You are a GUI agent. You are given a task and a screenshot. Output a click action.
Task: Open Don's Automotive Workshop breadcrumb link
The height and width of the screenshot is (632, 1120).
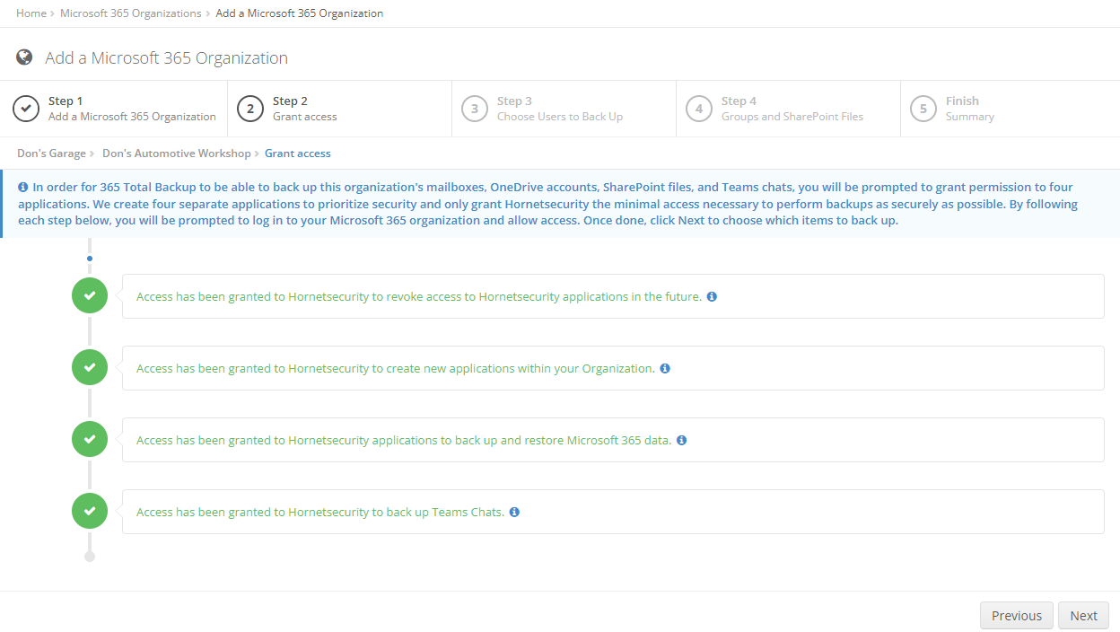tap(177, 154)
